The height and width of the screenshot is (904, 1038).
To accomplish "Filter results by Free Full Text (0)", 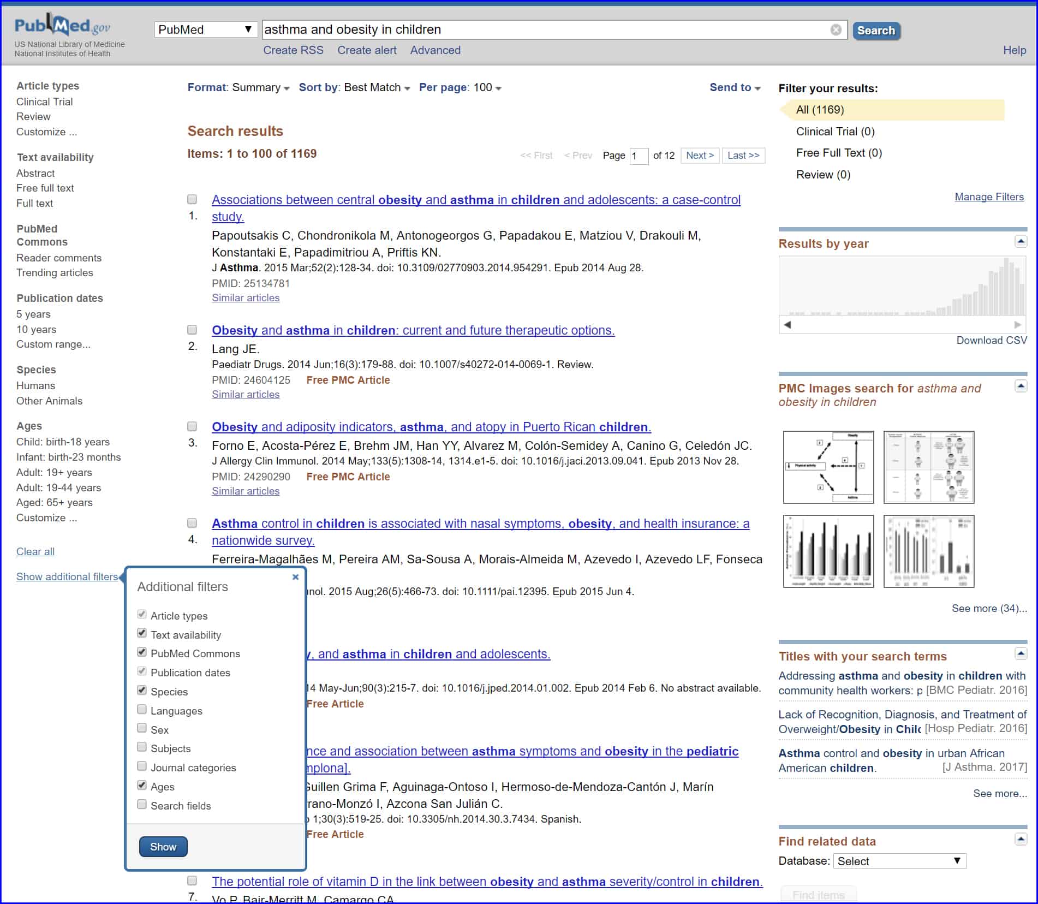I will coord(838,153).
